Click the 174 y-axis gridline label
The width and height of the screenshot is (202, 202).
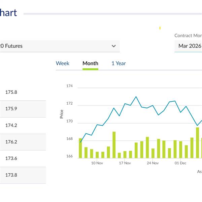click(69, 86)
